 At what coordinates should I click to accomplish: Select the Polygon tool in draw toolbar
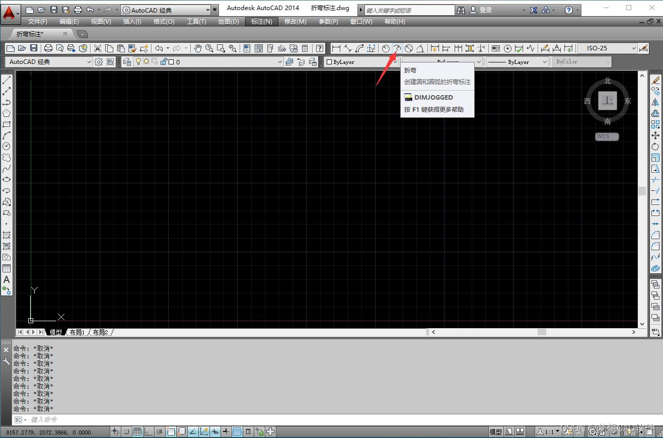(x=7, y=113)
